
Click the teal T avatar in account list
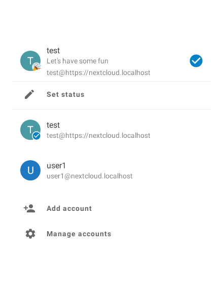[30, 130]
